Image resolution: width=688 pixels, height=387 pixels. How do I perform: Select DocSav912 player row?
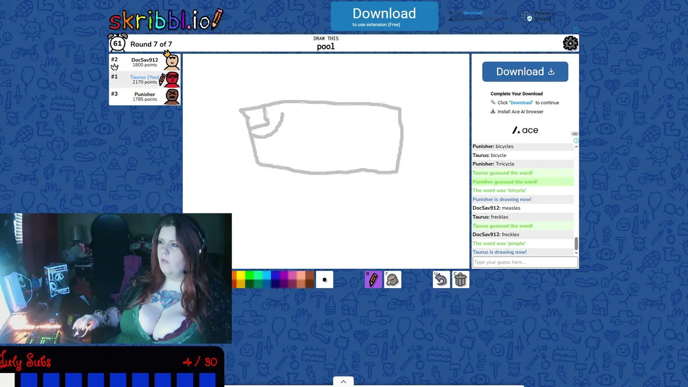(145, 62)
